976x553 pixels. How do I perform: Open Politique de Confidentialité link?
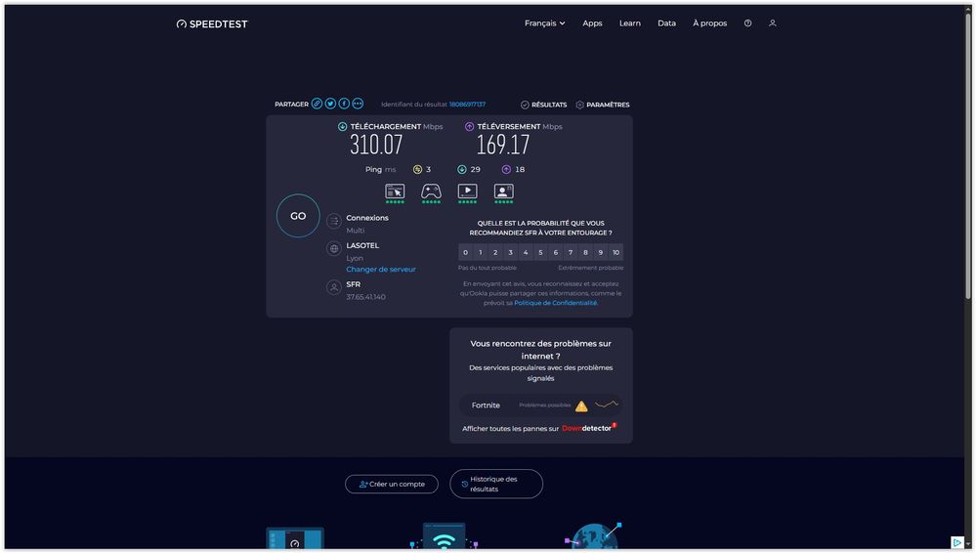tap(555, 303)
